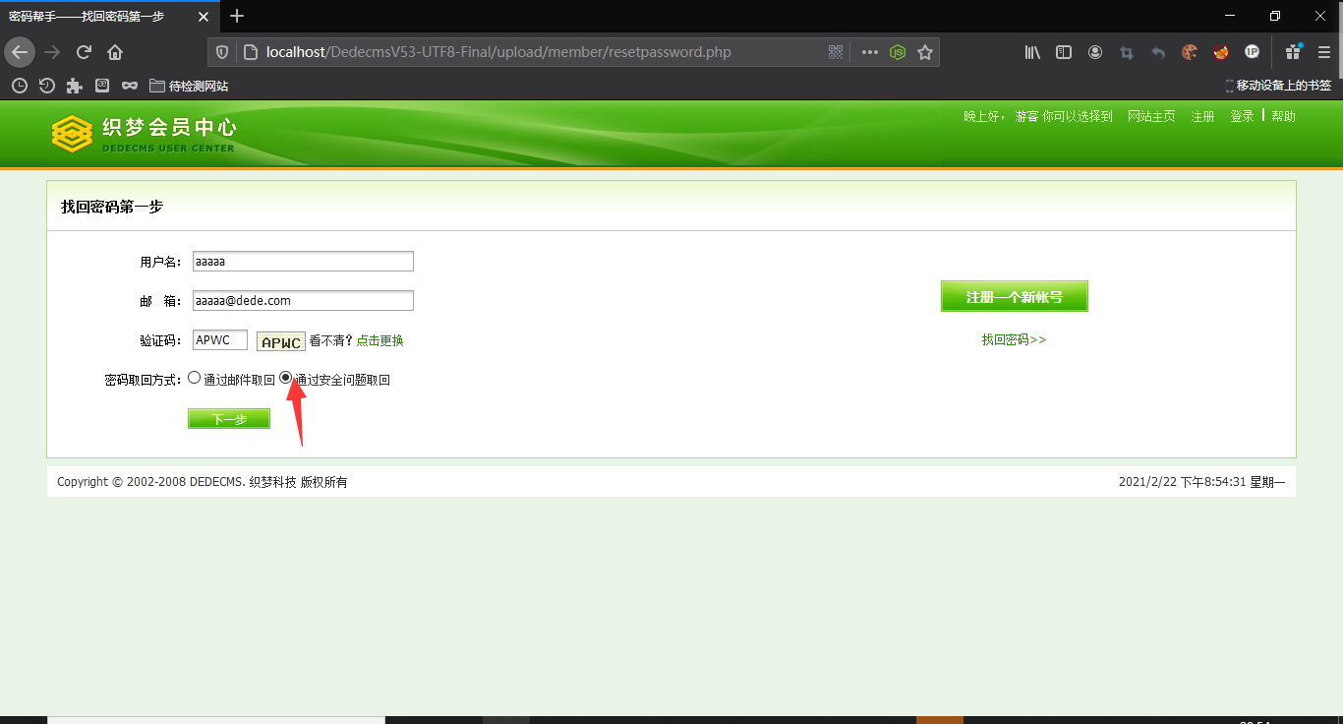Reload the current page
This screenshot has height=724, width=1343.
click(84, 52)
